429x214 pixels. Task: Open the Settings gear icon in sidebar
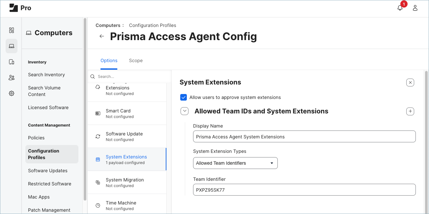pyautogui.click(x=12, y=93)
